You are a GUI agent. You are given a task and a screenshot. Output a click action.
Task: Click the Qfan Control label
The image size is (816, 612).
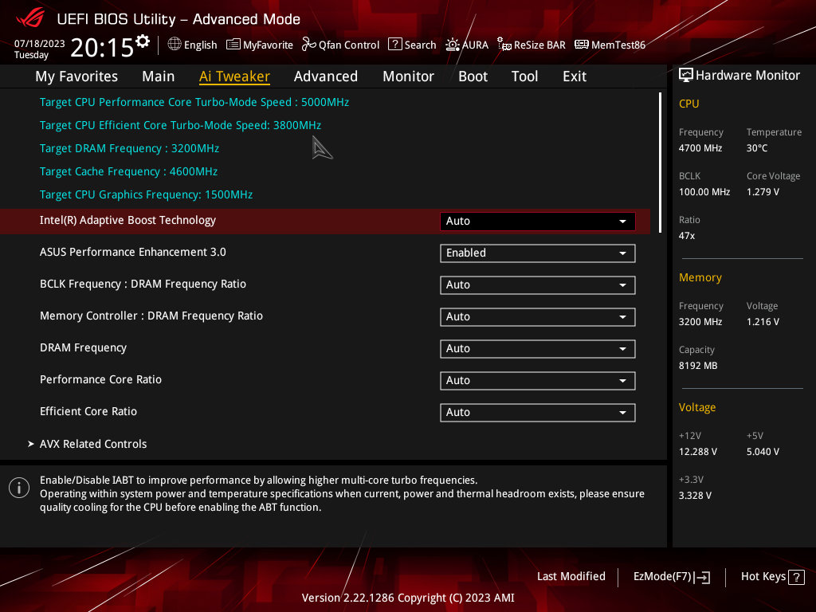[x=349, y=45]
